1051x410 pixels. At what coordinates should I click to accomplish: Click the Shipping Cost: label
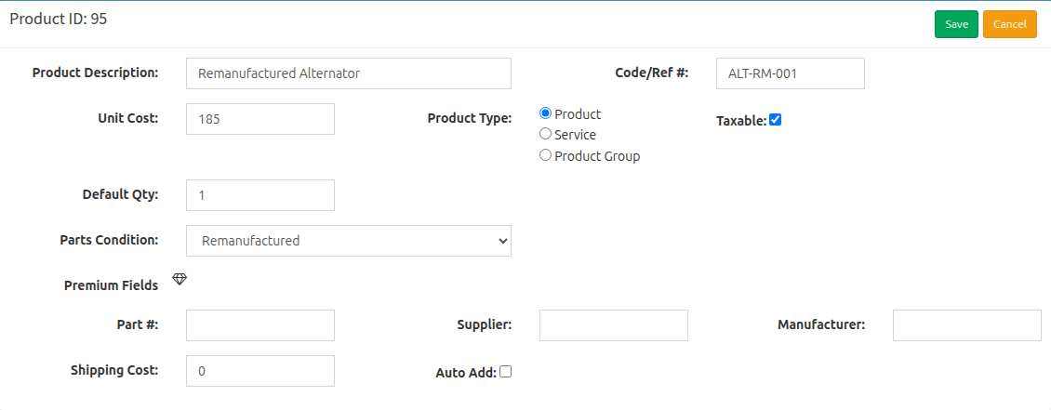point(114,370)
